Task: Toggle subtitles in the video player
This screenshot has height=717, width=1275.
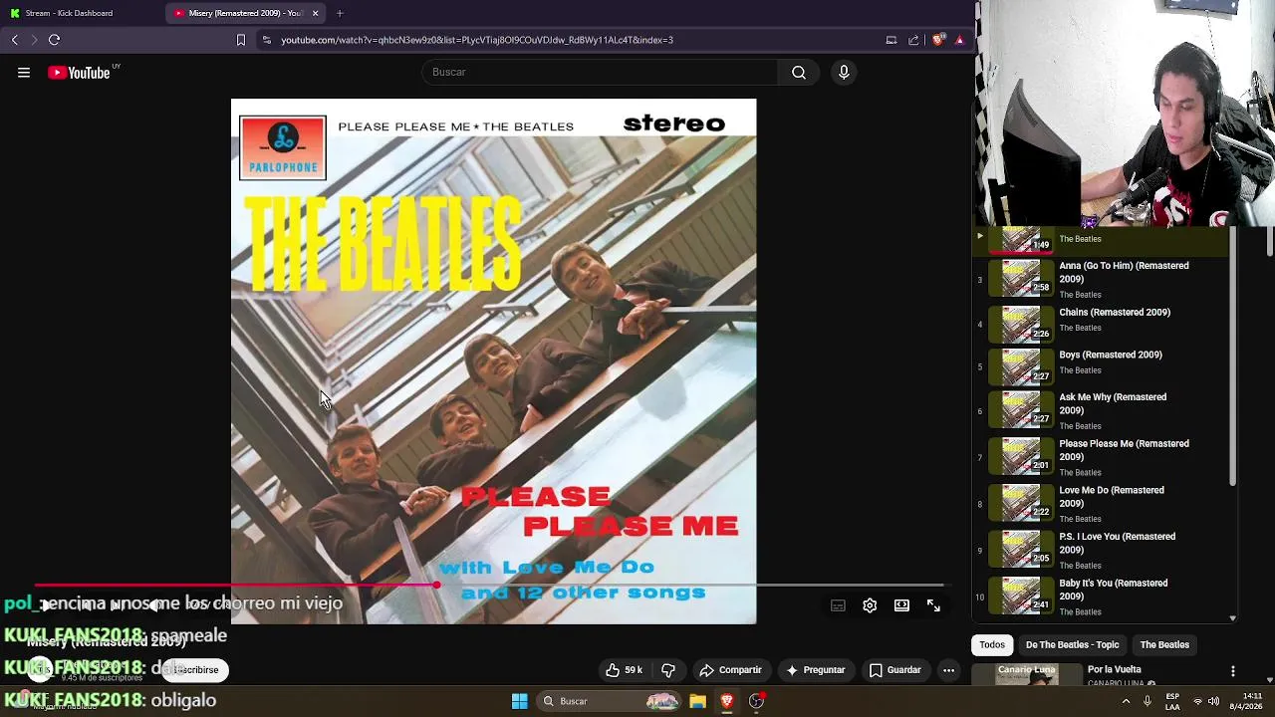Action: pos(838,605)
